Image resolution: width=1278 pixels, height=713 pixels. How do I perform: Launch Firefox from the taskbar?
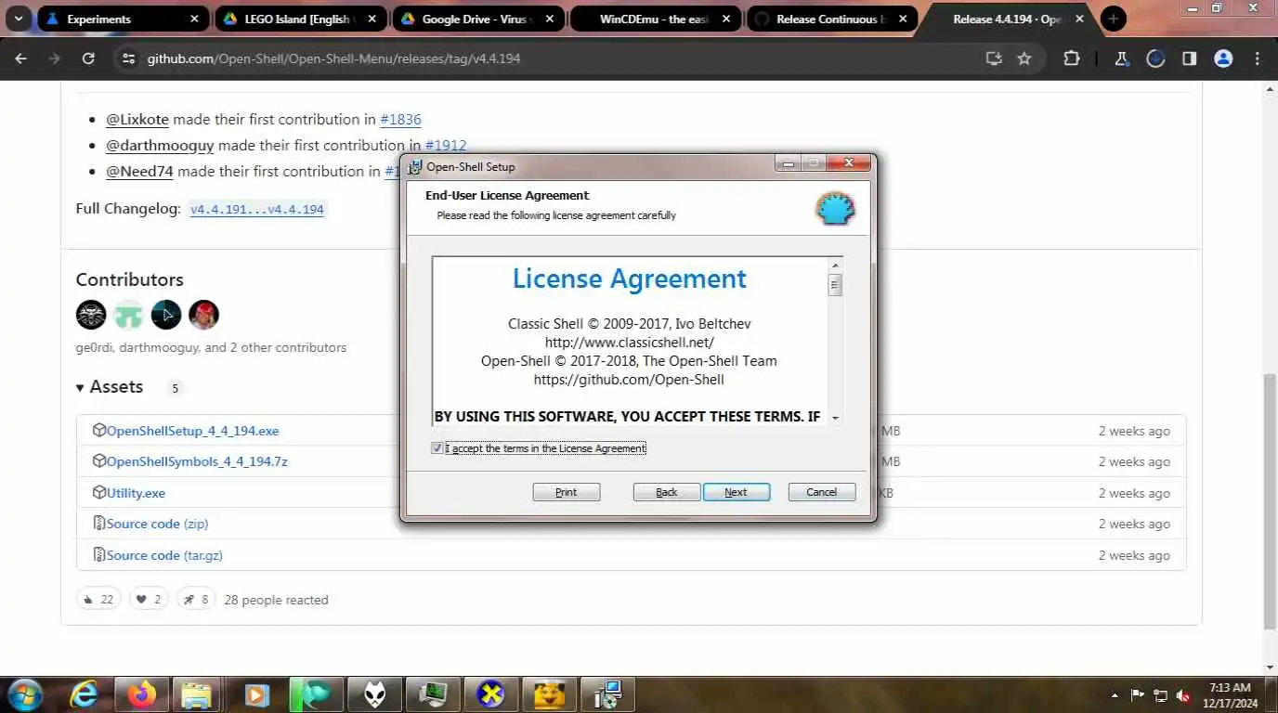pyautogui.click(x=141, y=694)
